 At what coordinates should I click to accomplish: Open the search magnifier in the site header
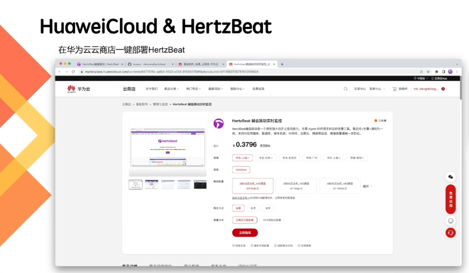pos(345,89)
